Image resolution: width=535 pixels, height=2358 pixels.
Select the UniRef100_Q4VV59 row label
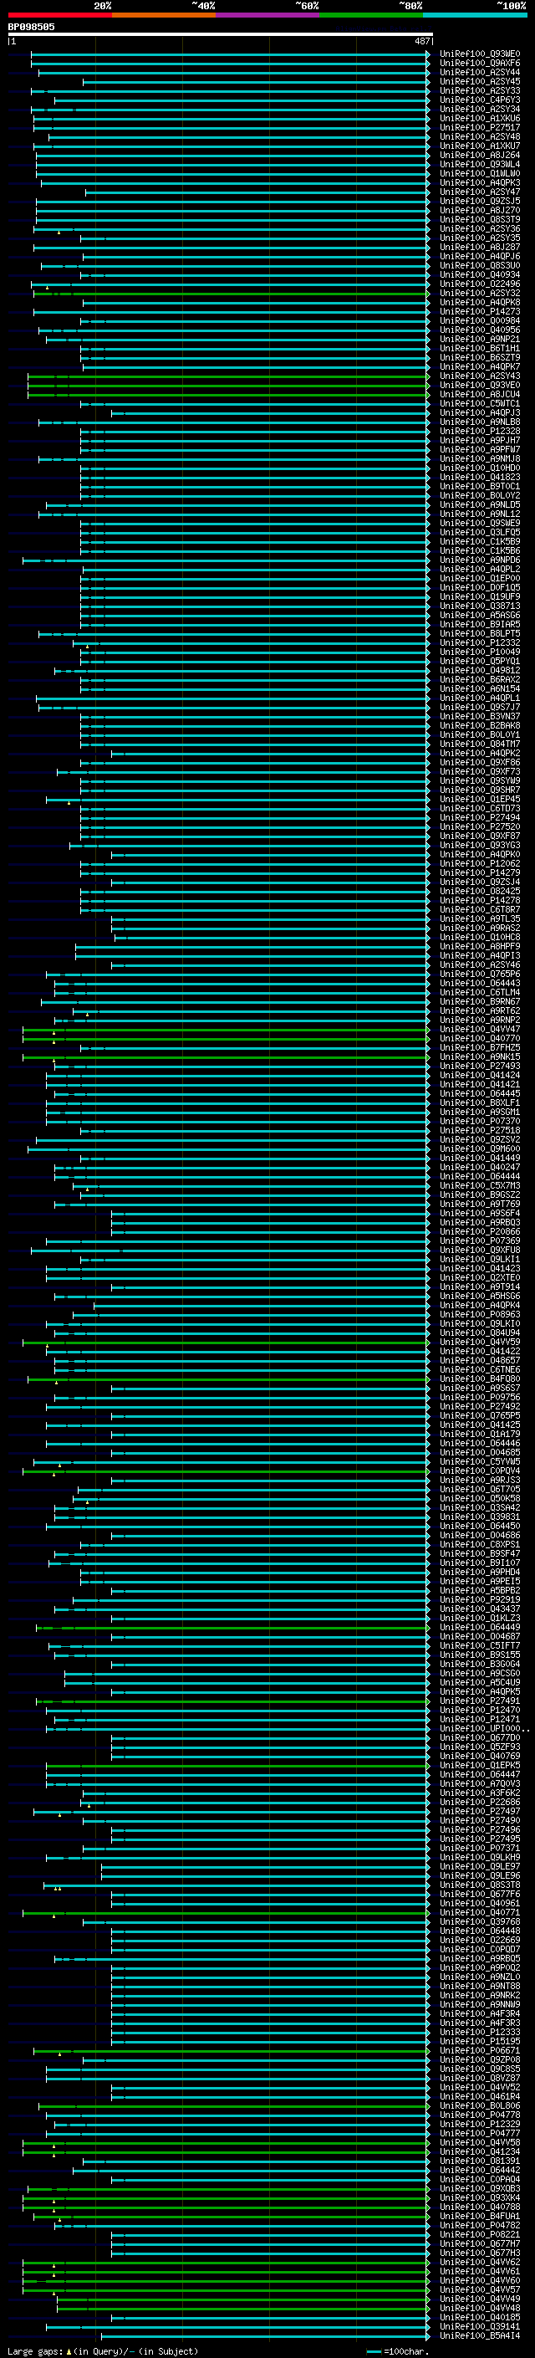[480, 1343]
